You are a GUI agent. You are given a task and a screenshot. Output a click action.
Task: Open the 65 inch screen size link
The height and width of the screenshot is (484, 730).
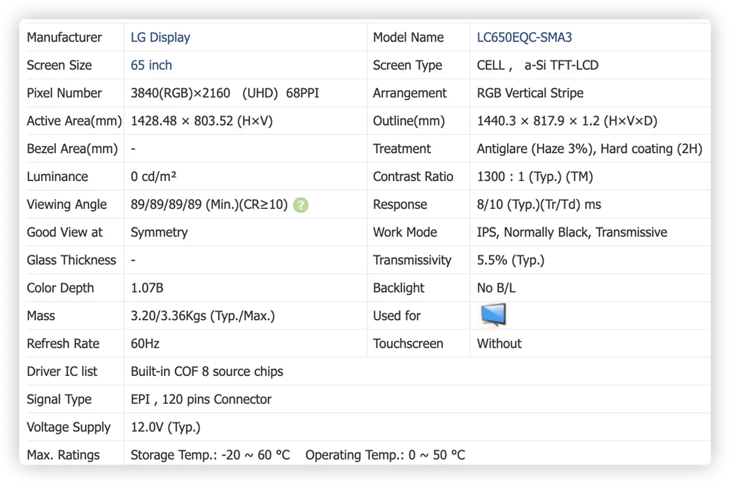(x=151, y=65)
